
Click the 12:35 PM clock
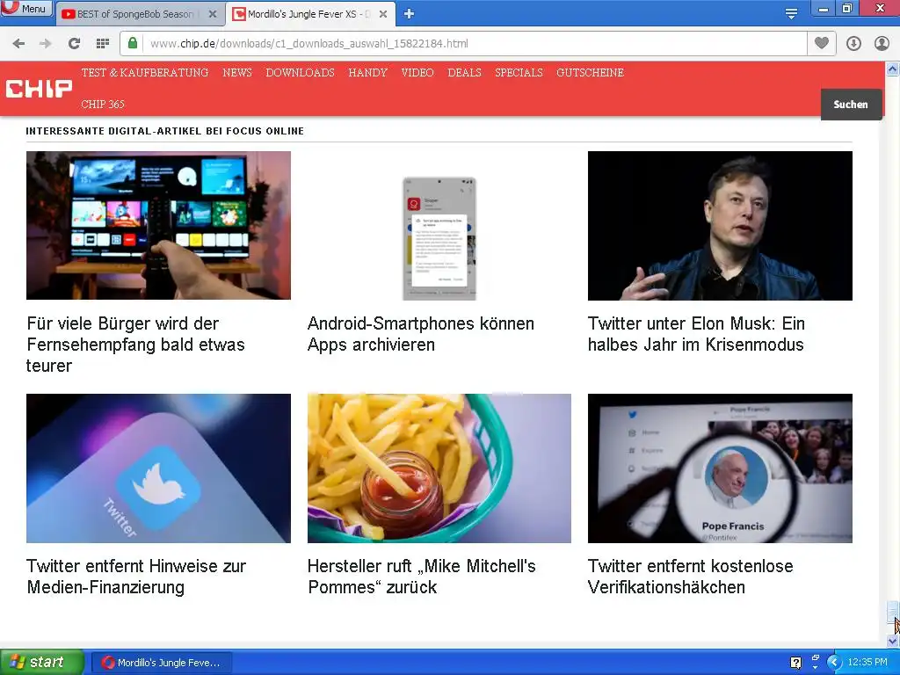click(867, 663)
